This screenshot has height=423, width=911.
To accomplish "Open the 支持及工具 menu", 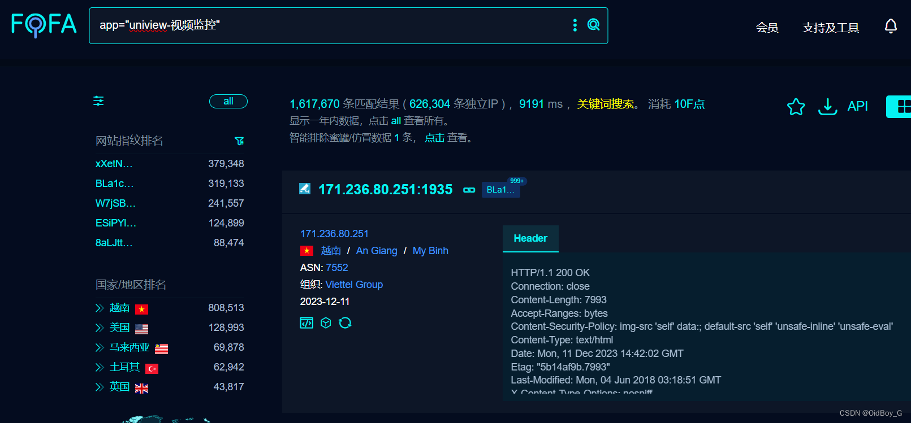I will [831, 27].
